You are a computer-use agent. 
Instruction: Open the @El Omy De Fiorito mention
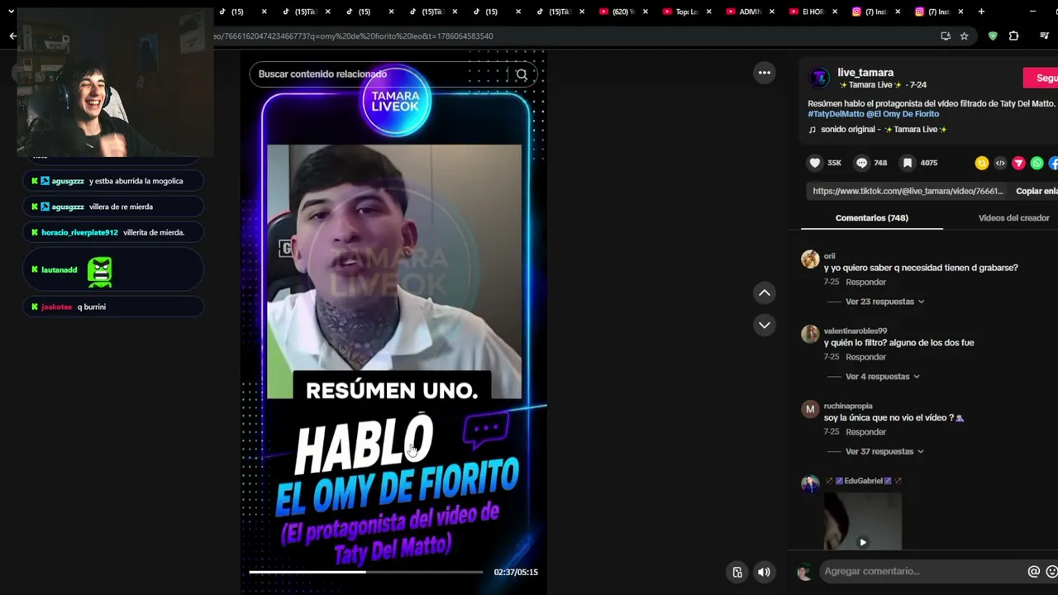[903, 114]
